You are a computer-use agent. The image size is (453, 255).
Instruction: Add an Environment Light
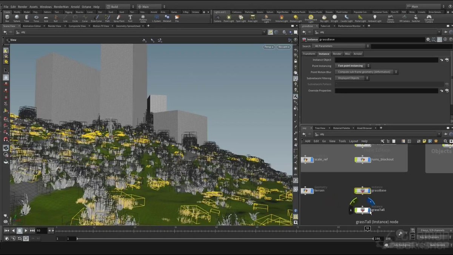tap(311, 18)
